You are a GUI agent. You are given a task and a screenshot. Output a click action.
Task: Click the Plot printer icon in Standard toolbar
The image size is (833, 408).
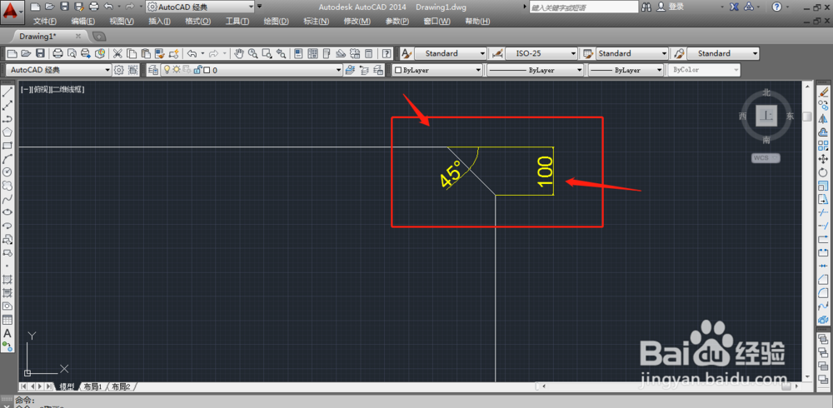(x=58, y=53)
